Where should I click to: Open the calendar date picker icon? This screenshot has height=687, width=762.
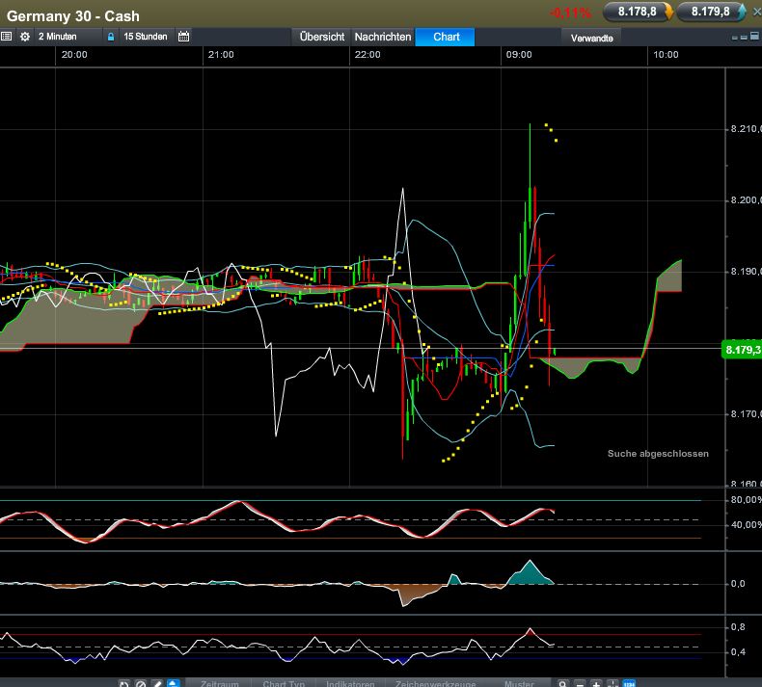(183, 37)
